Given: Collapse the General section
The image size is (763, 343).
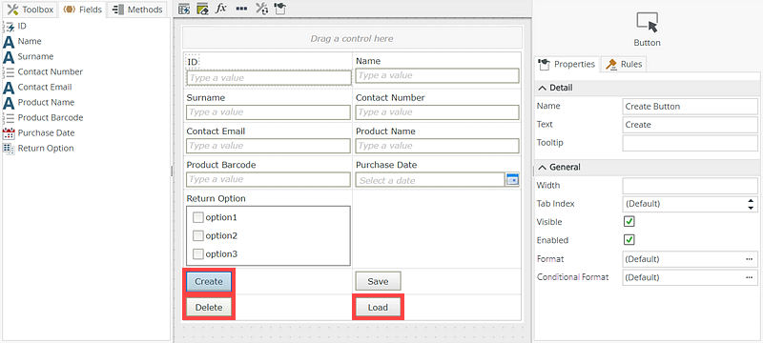Looking at the screenshot, I should 542,167.
